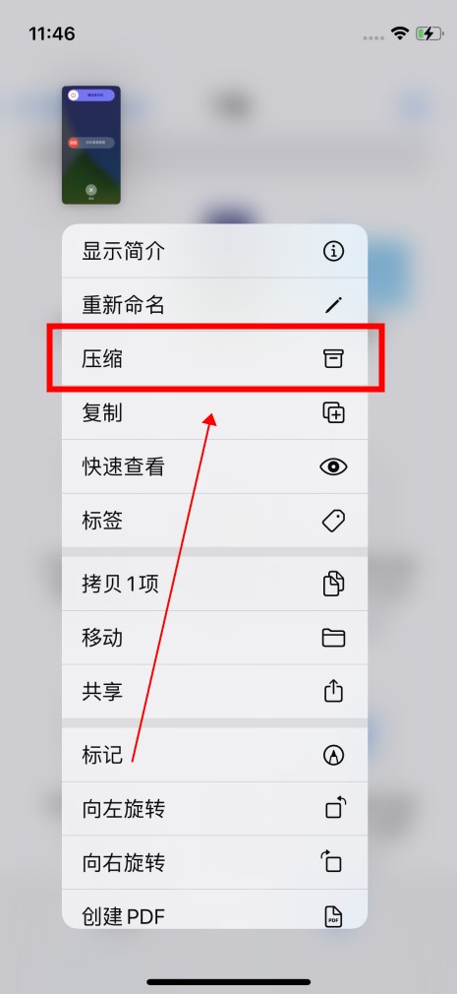The image size is (457, 994).
Task: Tap the eye icon for 快速查看
Action: 333,467
